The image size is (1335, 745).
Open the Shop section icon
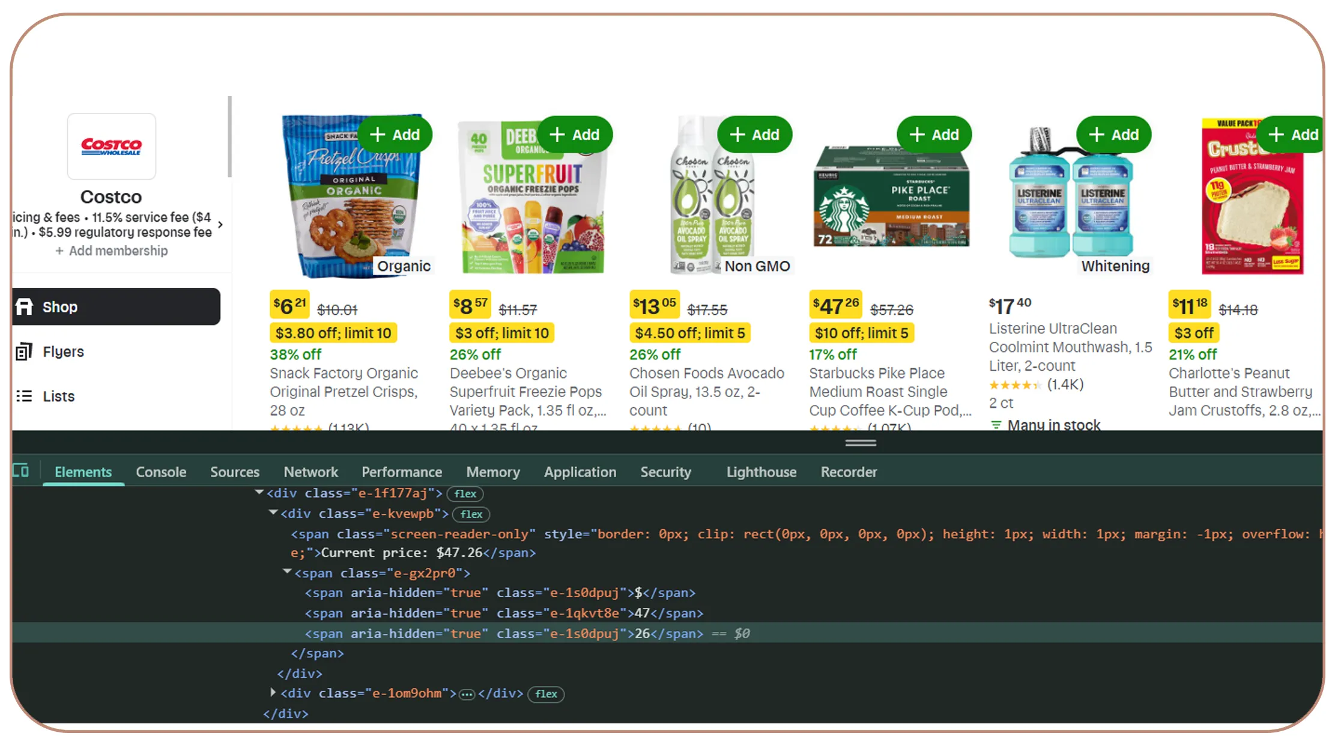click(24, 306)
